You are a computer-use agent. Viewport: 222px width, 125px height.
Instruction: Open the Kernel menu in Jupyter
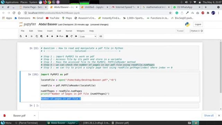pyautogui.click(x=69, y=31)
